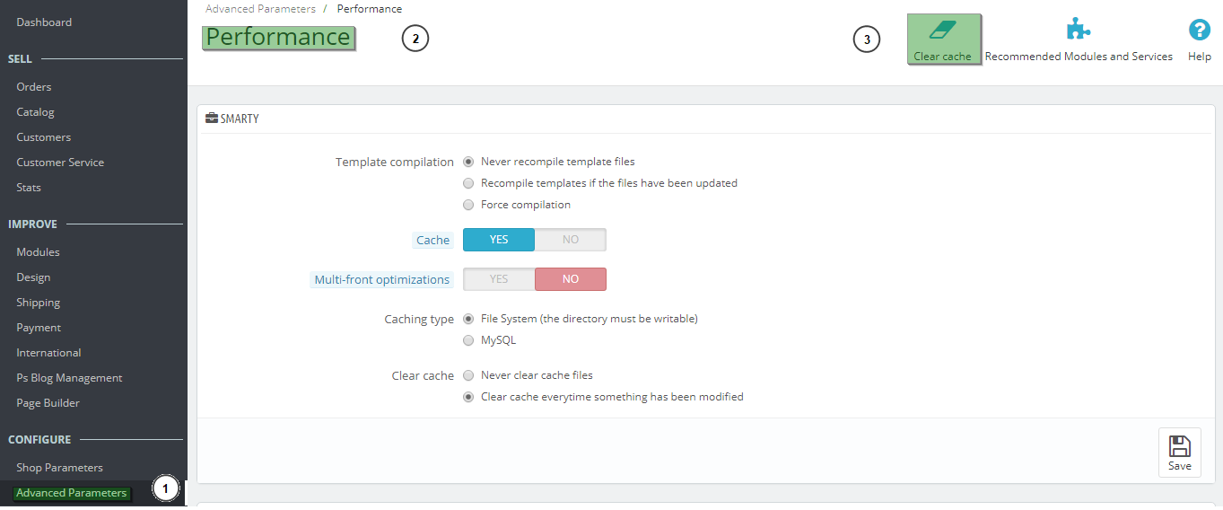Expand Shop Parameters menu

pyautogui.click(x=59, y=468)
